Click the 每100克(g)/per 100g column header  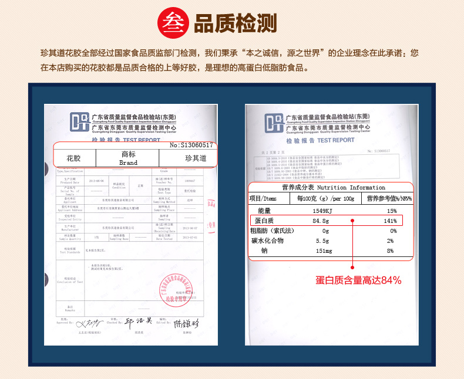325,198
